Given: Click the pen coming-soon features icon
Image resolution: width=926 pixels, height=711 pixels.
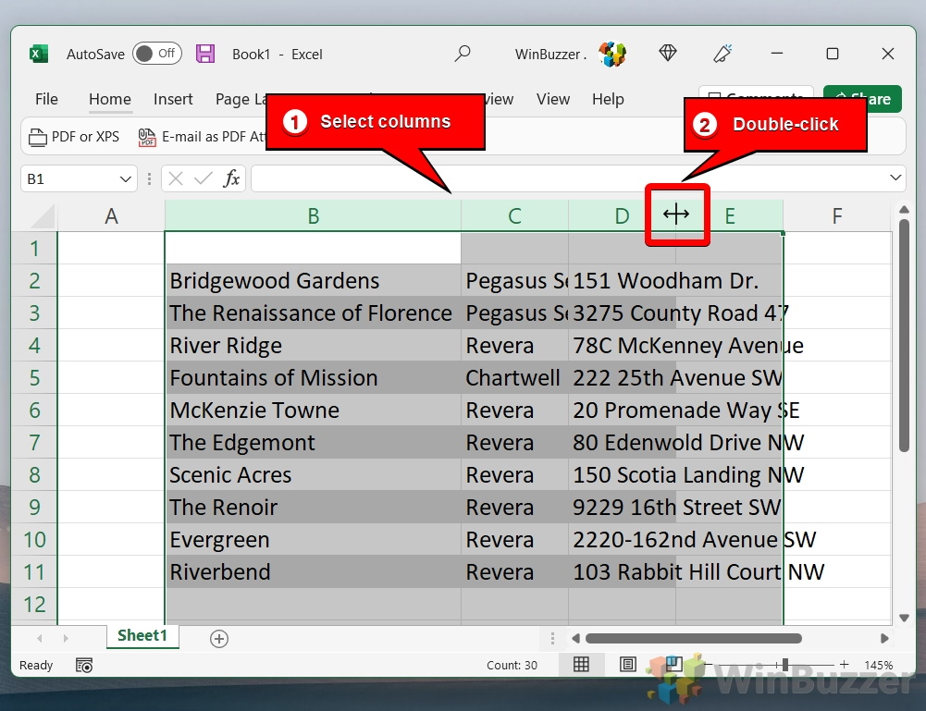Looking at the screenshot, I should pos(722,53).
